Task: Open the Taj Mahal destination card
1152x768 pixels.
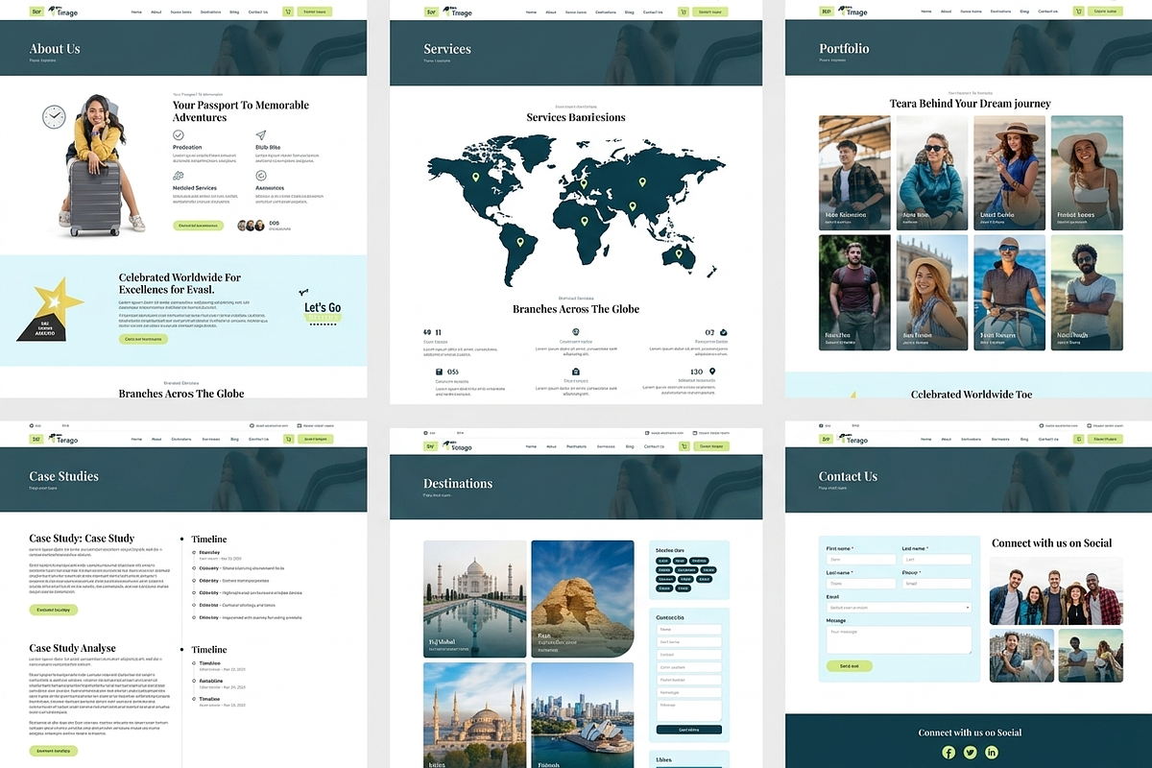Action: tap(474, 598)
